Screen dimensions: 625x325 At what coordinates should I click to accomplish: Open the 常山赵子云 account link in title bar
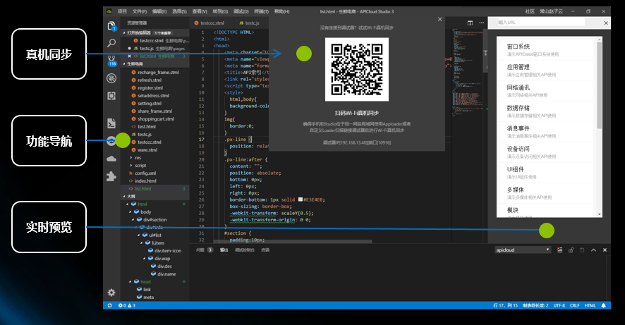[551, 11]
